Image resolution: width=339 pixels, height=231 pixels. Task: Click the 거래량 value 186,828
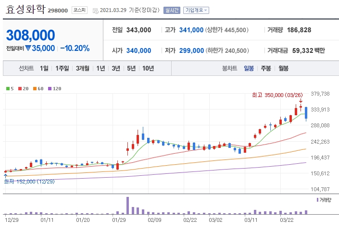[299, 30]
